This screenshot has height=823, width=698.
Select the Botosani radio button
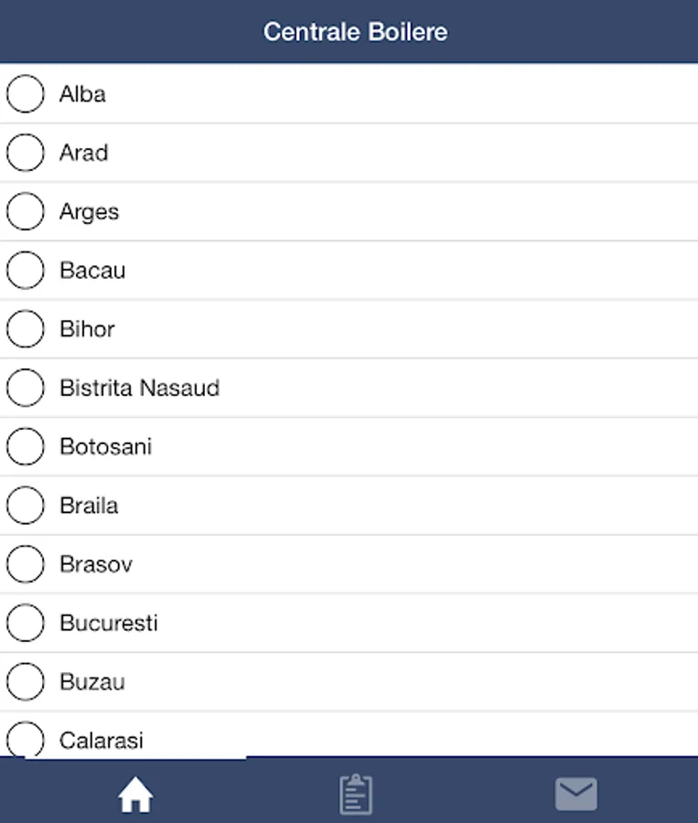click(x=26, y=447)
